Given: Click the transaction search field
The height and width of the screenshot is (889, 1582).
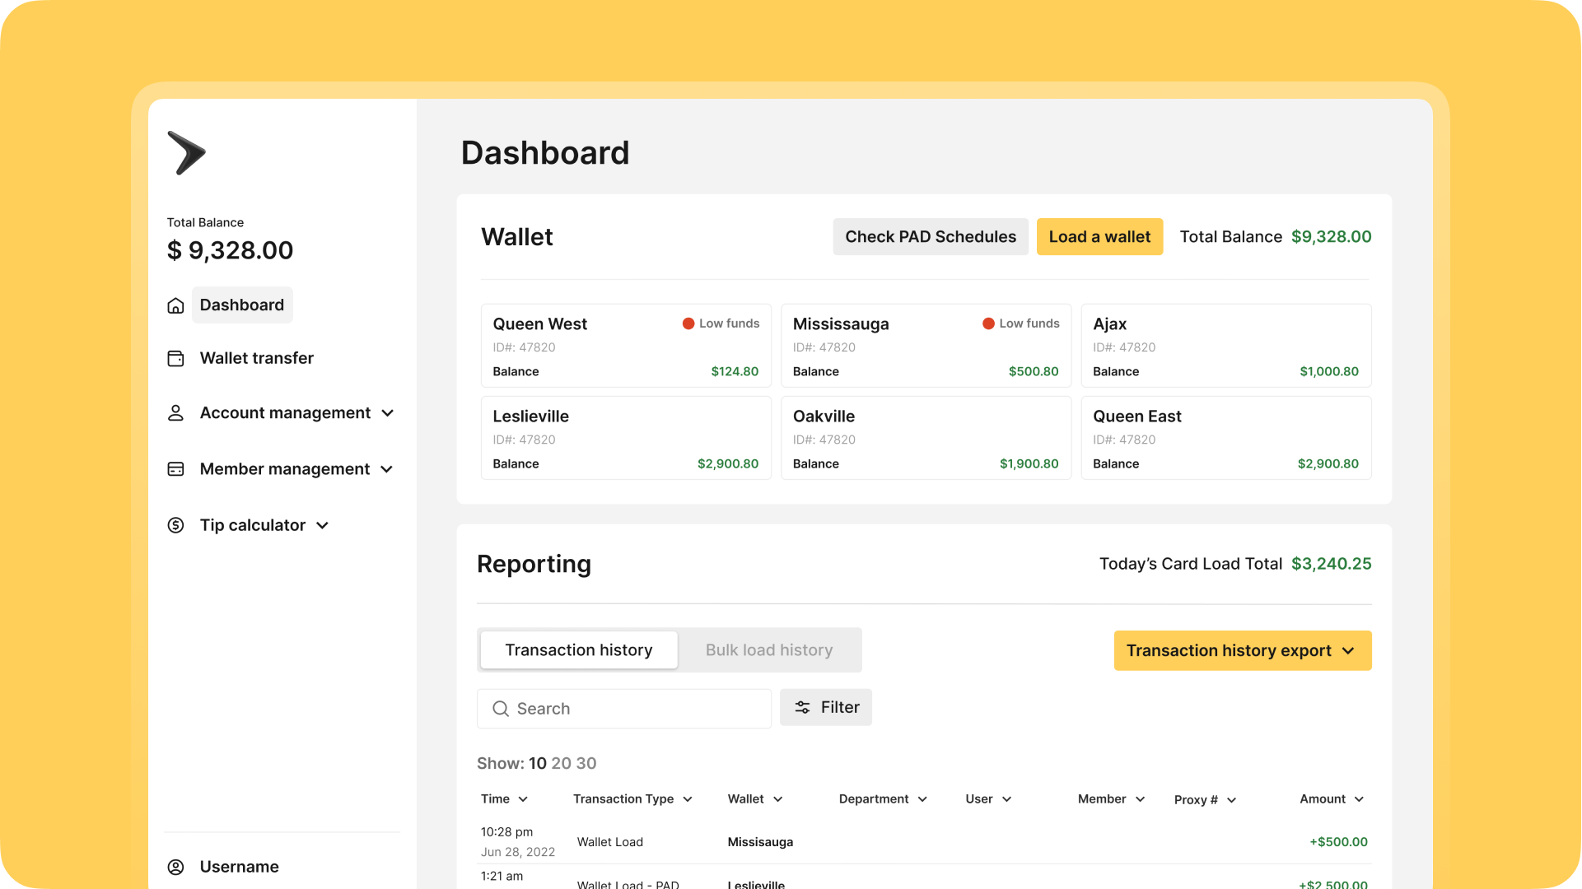Looking at the screenshot, I should [623, 709].
